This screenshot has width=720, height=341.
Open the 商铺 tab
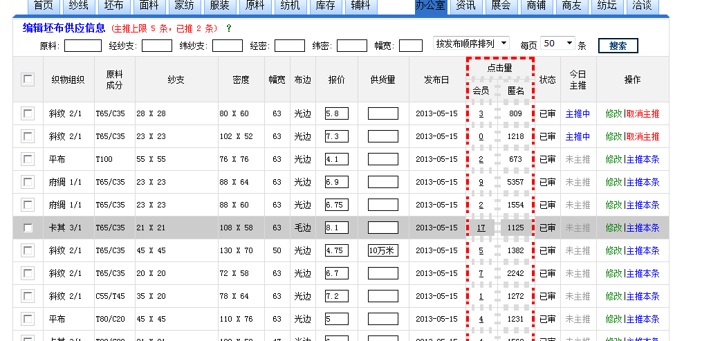(537, 6)
